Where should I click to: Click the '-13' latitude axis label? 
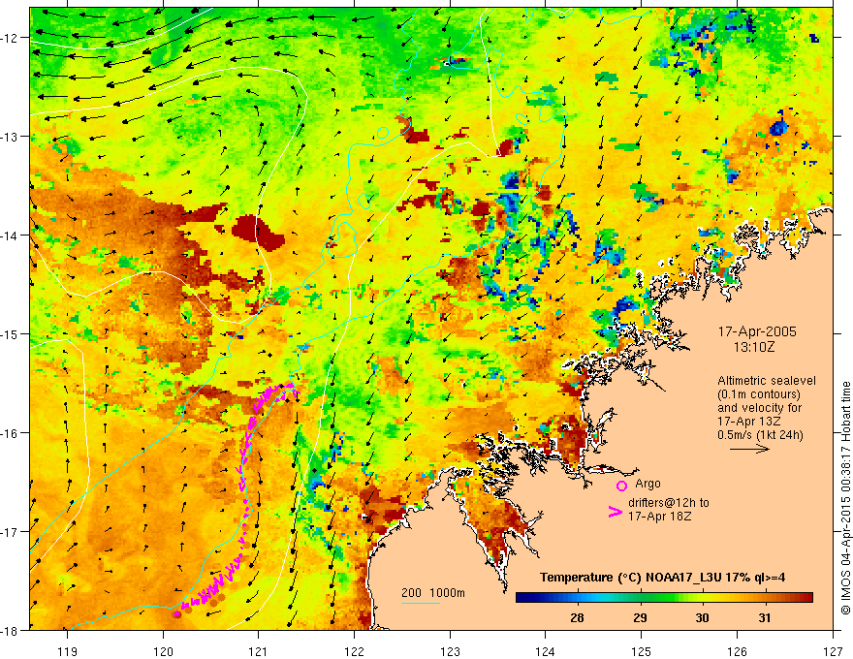[11, 137]
